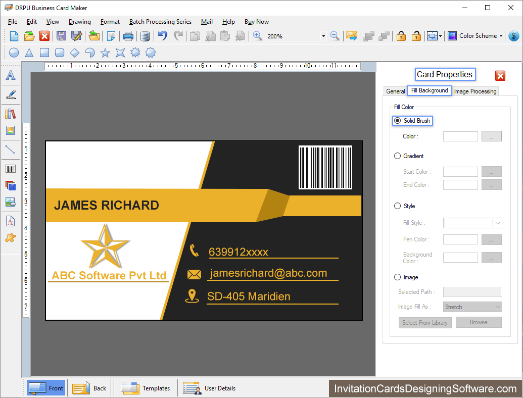Click the New document icon
523x398 pixels.
click(14, 36)
